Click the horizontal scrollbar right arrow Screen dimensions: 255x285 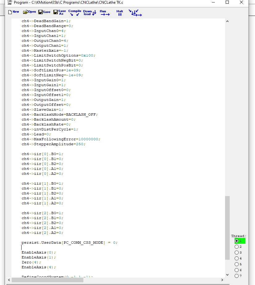222,280
